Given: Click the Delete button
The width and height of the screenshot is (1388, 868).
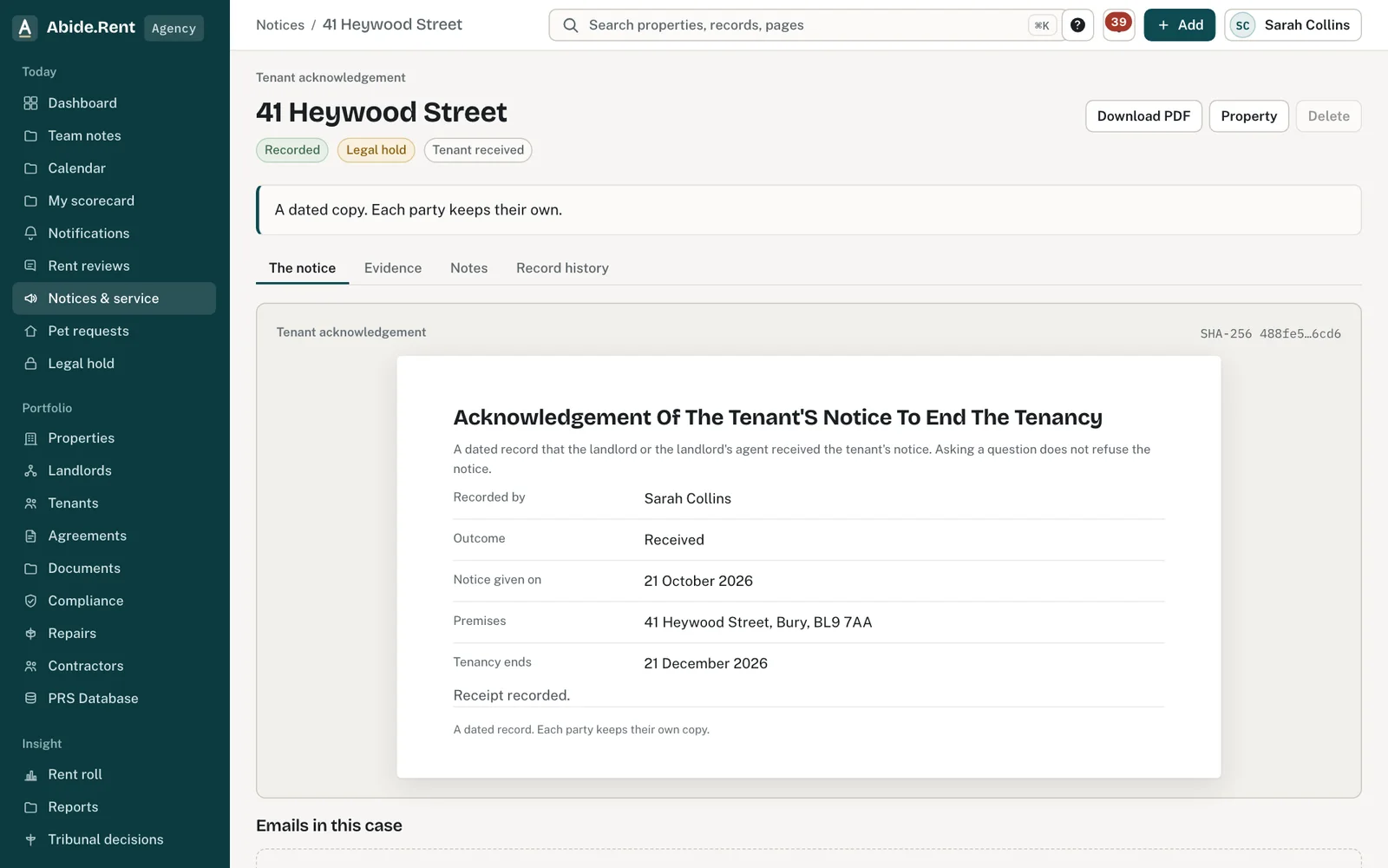Looking at the screenshot, I should (1328, 116).
